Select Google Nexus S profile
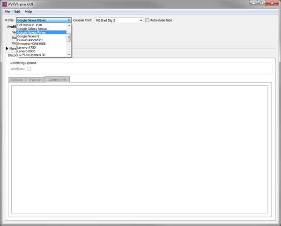This screenshot has height=226, width=281. (x=42, y=36)
